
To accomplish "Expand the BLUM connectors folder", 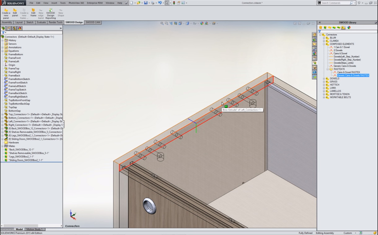I will point(324,38).
